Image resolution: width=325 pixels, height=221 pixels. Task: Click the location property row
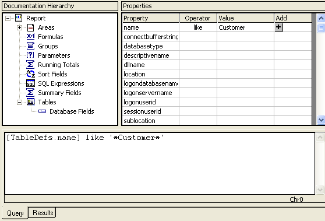217,74
